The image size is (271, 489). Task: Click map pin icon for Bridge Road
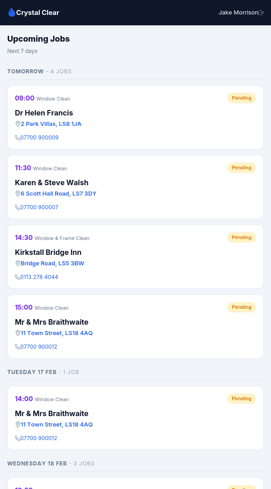18,263
